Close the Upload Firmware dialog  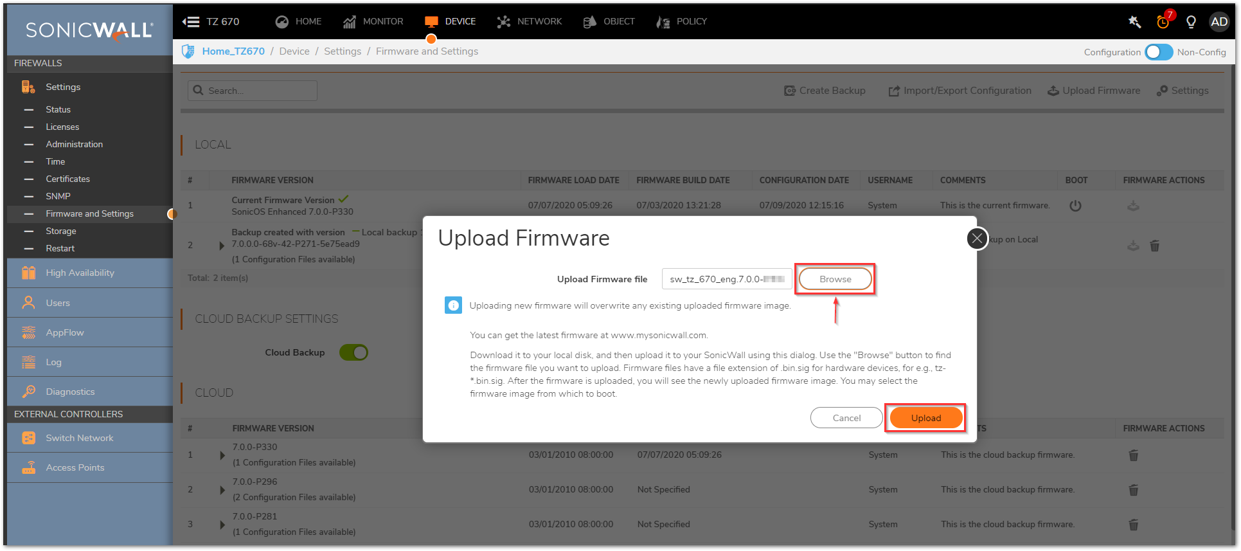[x=977, y=239]
